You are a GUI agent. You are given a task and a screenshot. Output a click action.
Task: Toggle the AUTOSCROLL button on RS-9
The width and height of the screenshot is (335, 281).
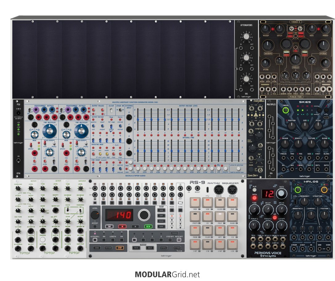click(x=95, y=240)
